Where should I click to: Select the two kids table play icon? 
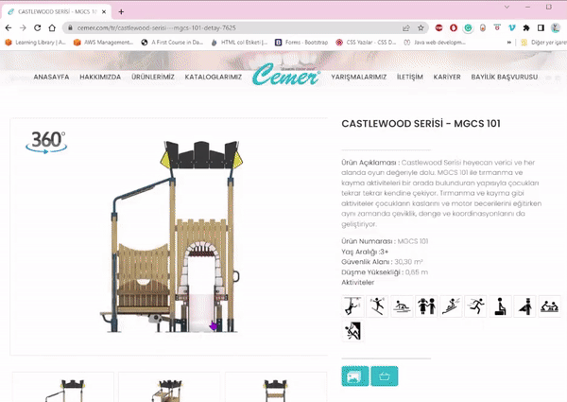549,306
